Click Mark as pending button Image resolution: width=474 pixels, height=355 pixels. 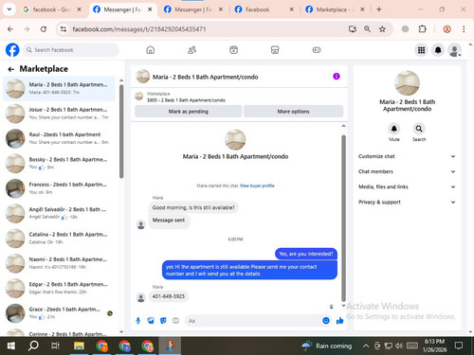(189, 112)
